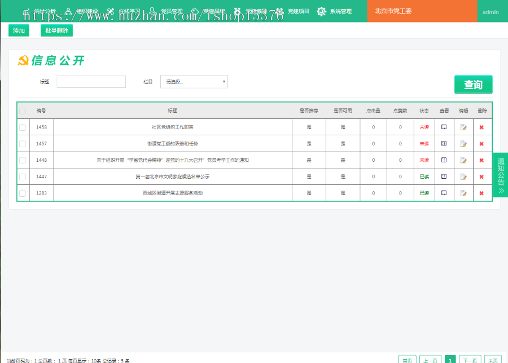Open the 栏目 dropdown (请选择...)

[194, 82]
